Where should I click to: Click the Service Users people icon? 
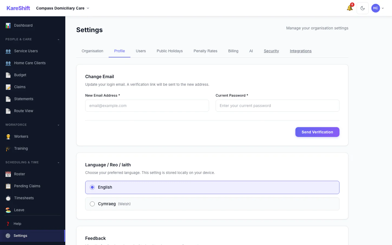coord(8,51)
